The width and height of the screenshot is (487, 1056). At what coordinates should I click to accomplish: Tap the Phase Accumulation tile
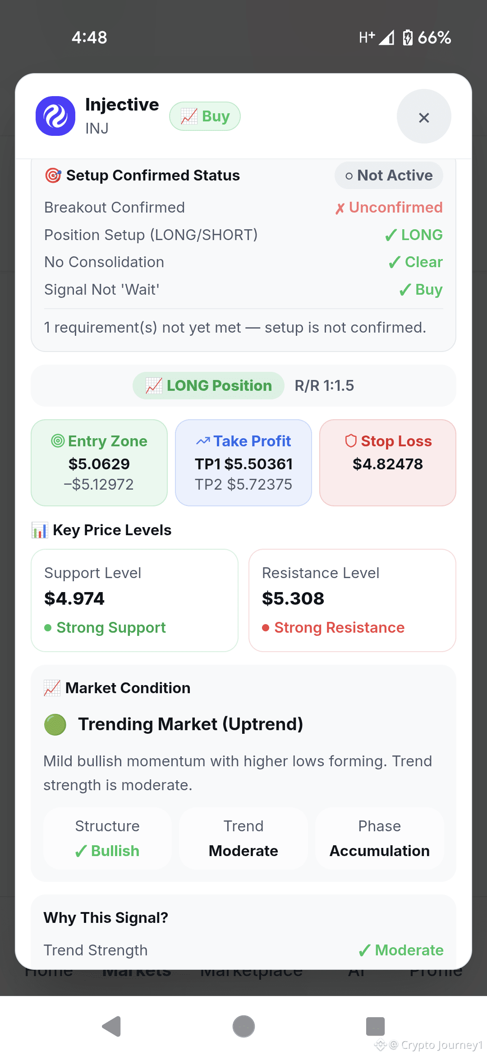(x=380, y=838)
